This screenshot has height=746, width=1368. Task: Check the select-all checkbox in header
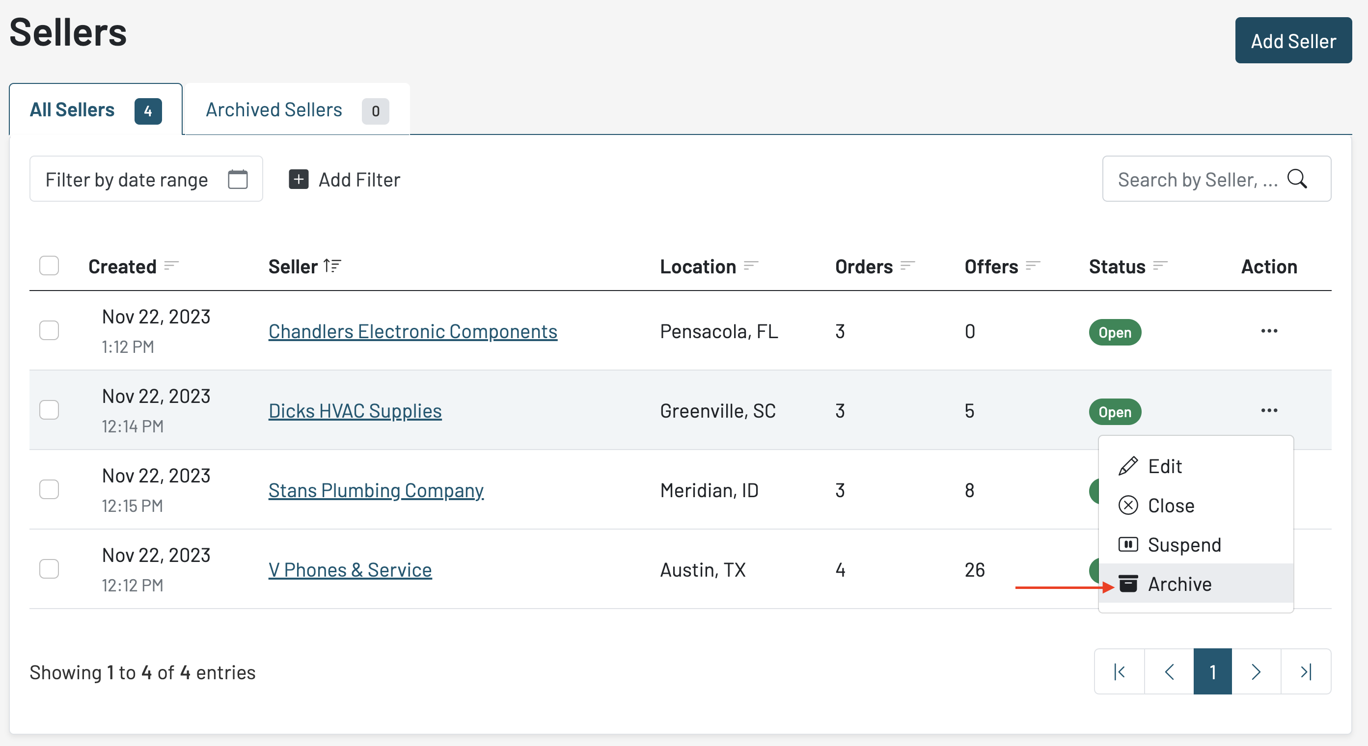(49, 266)
